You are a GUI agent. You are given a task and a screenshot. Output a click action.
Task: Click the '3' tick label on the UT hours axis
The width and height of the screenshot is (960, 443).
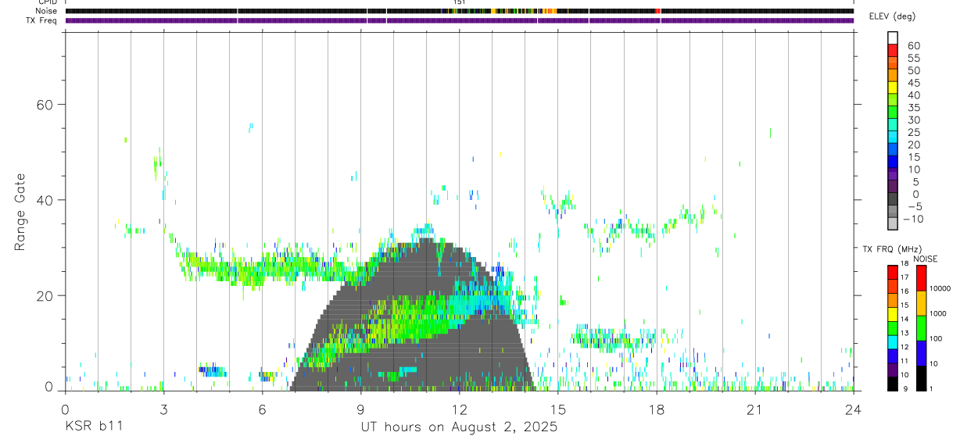tap(163, 409)
